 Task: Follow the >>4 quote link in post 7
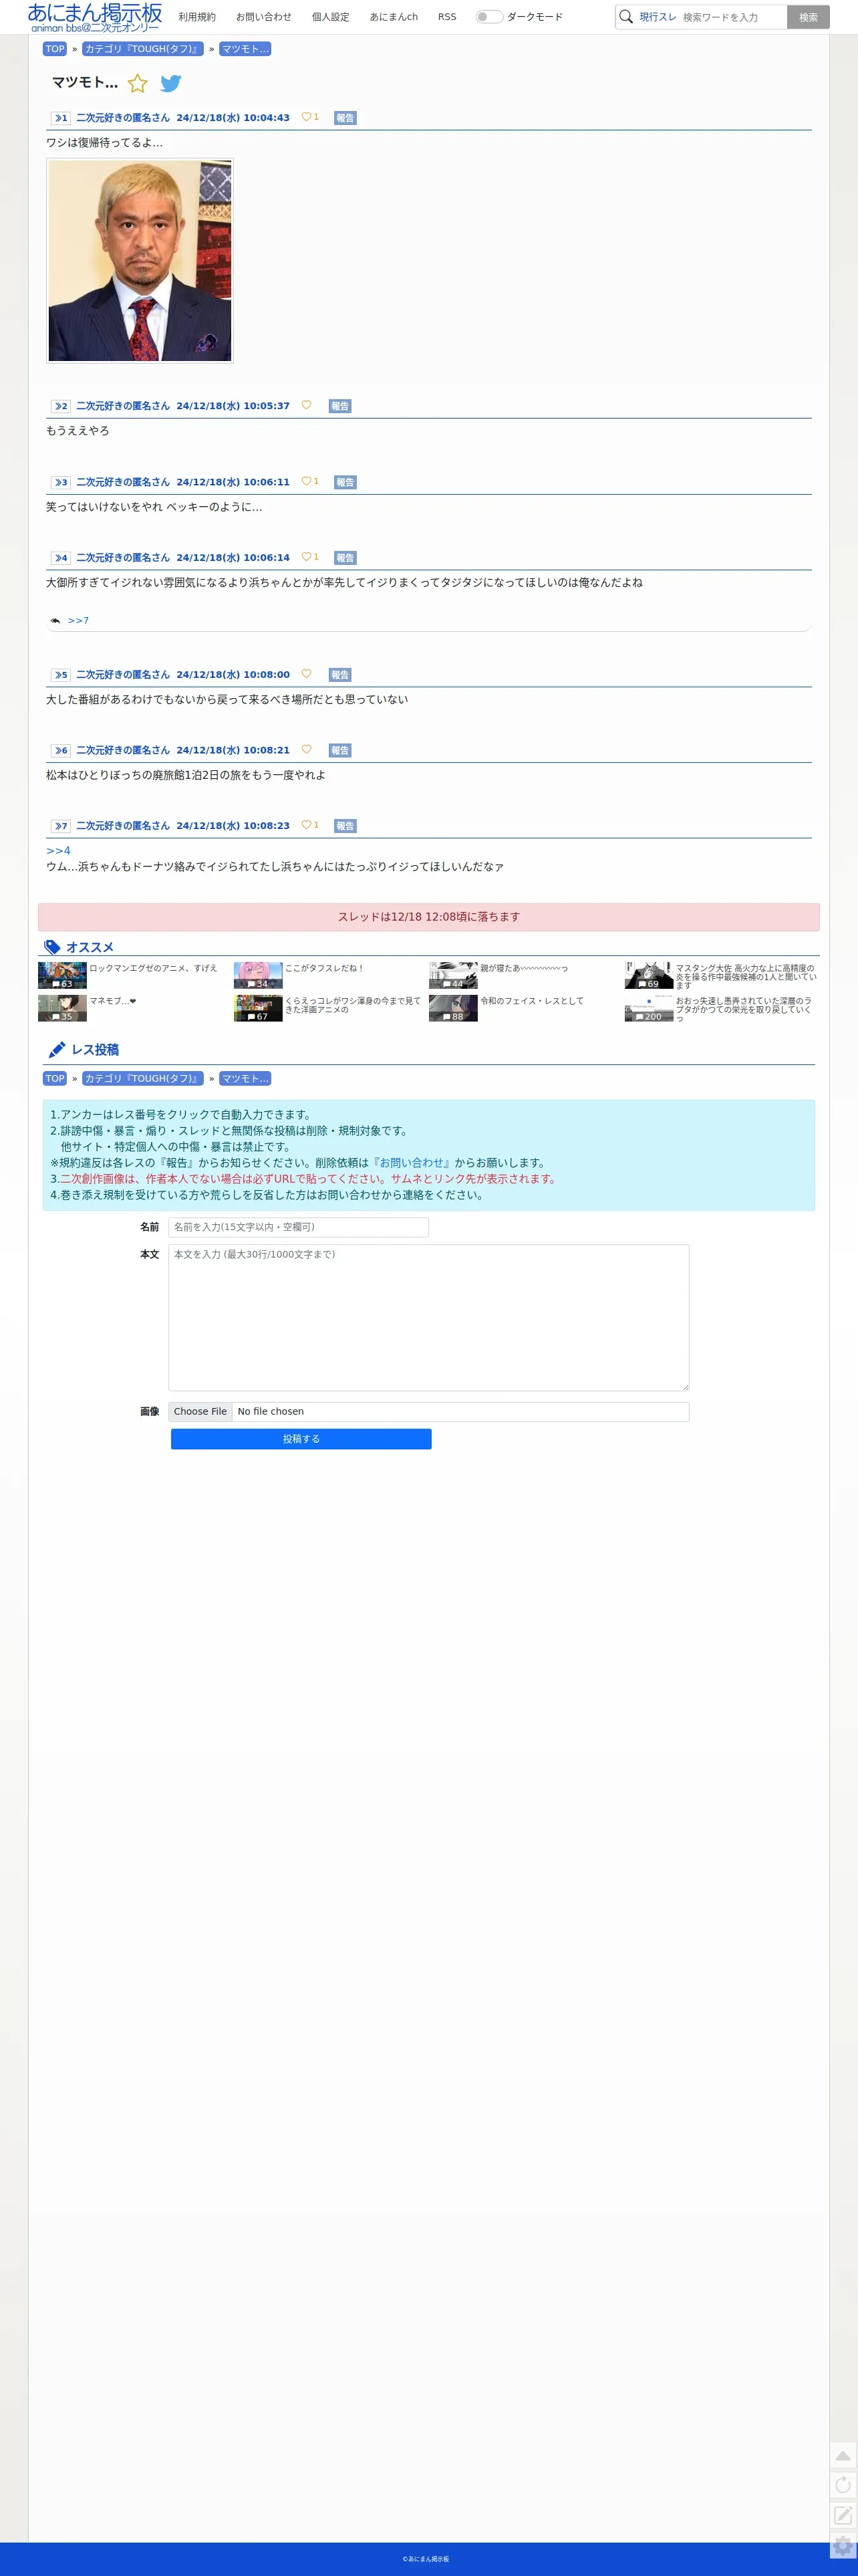(x=58, y=851)
